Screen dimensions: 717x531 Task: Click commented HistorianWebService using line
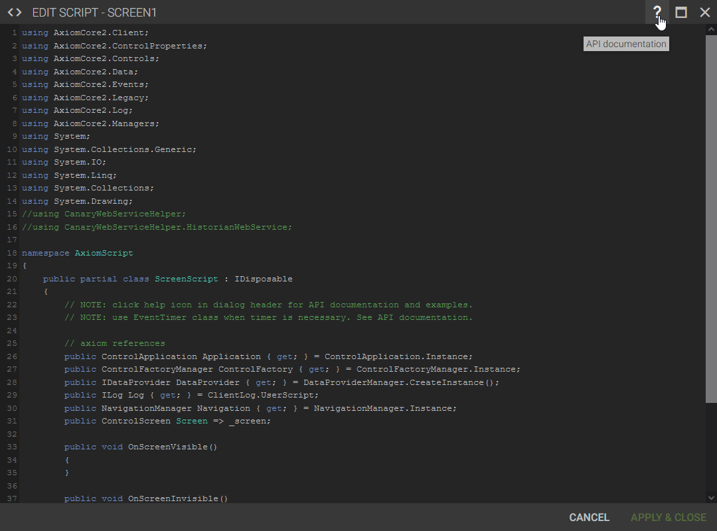(157, 227)
